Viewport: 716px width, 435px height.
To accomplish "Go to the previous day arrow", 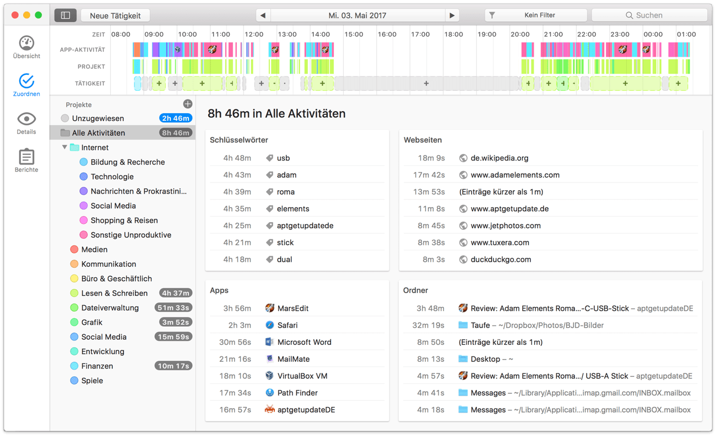I will click(263, 15).
